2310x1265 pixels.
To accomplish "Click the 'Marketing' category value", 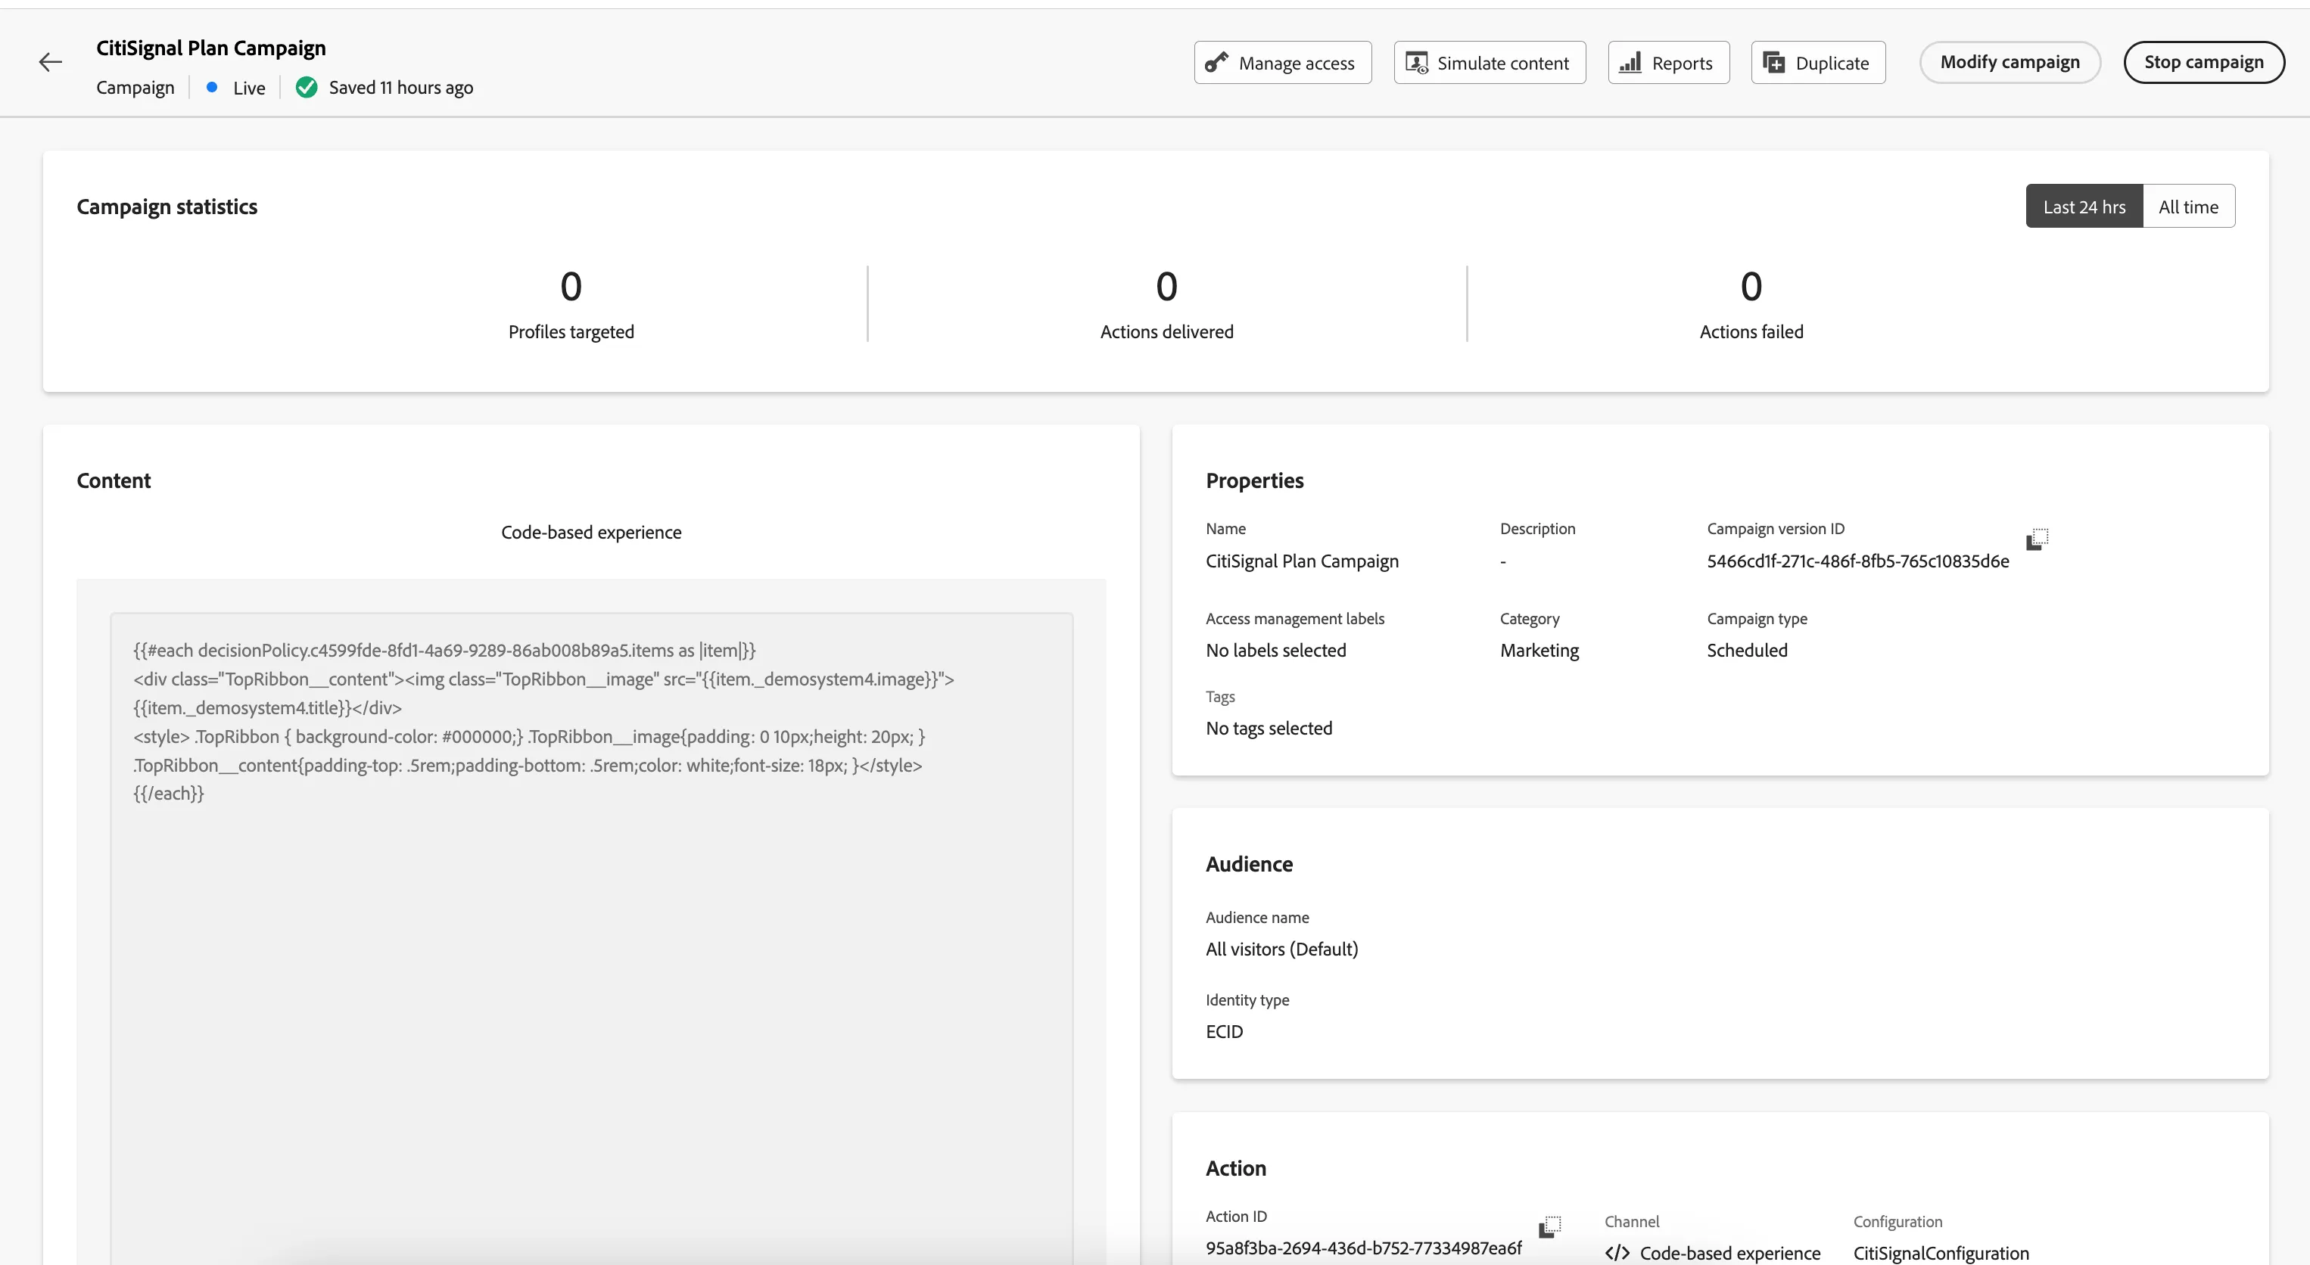I will tap(1539, 651).
